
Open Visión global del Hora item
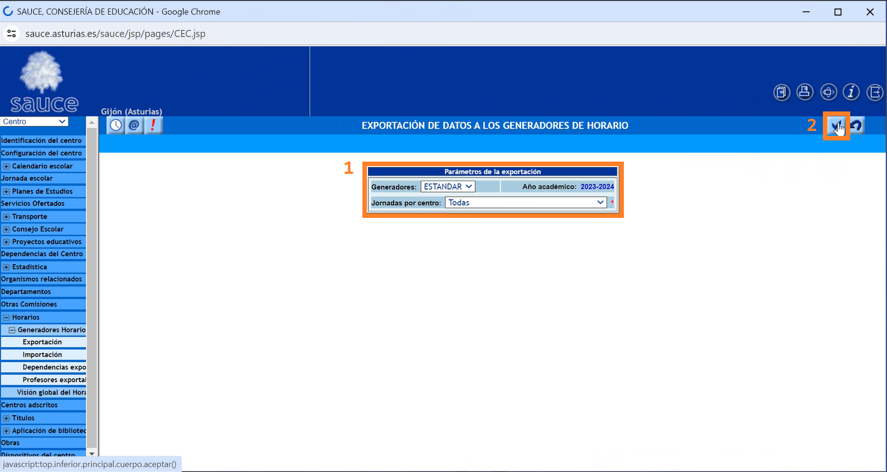point(51,392)
